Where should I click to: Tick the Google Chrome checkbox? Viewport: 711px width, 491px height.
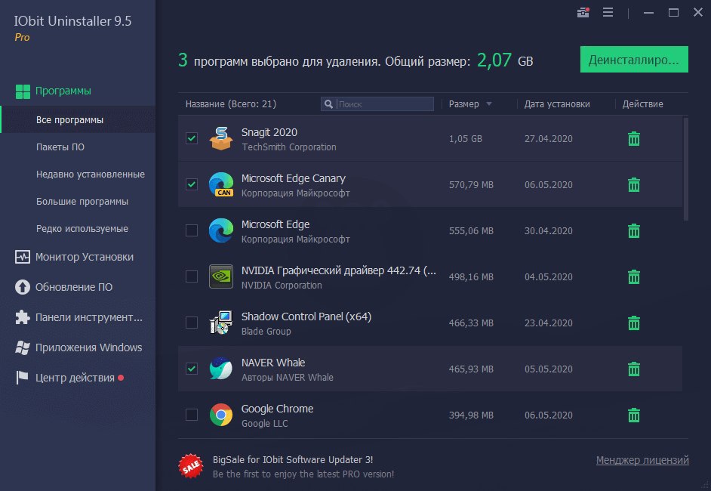pyautogui.click(x=192, y=415)
